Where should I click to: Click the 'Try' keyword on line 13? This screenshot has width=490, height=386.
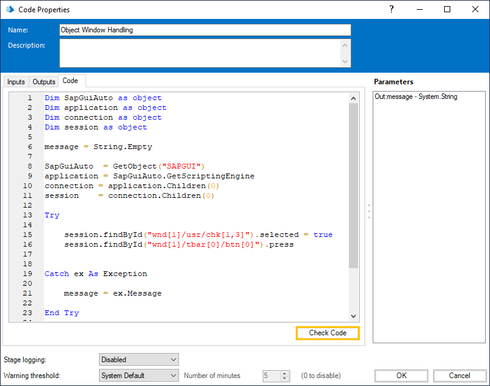pyautogui.click(x=52, y=215)
